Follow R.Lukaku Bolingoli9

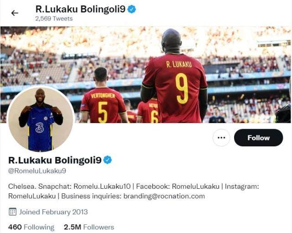click(258, 138)
